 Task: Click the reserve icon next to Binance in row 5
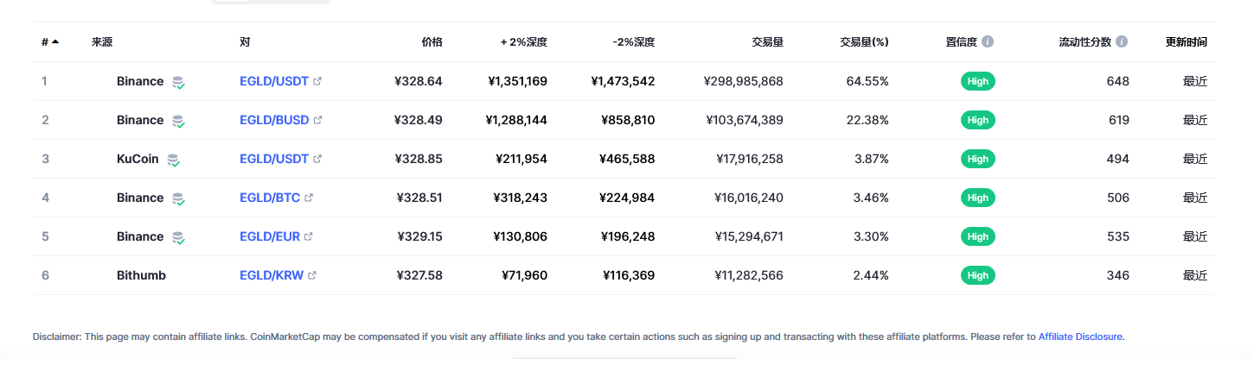click(178, 237)
